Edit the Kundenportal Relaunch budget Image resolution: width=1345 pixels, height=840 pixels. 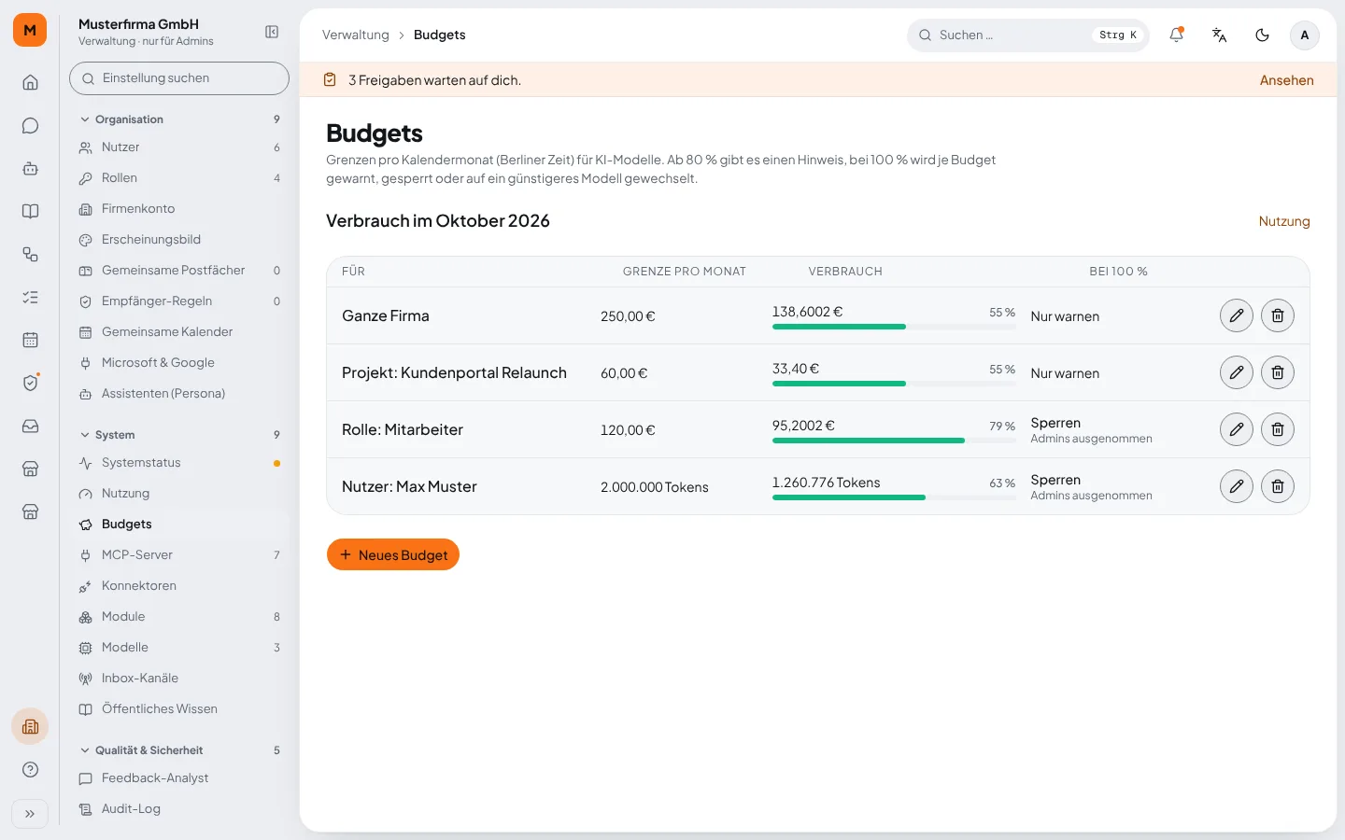(1237, 372)
